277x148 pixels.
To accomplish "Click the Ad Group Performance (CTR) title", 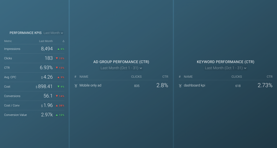I will click(x=121, y=62).
